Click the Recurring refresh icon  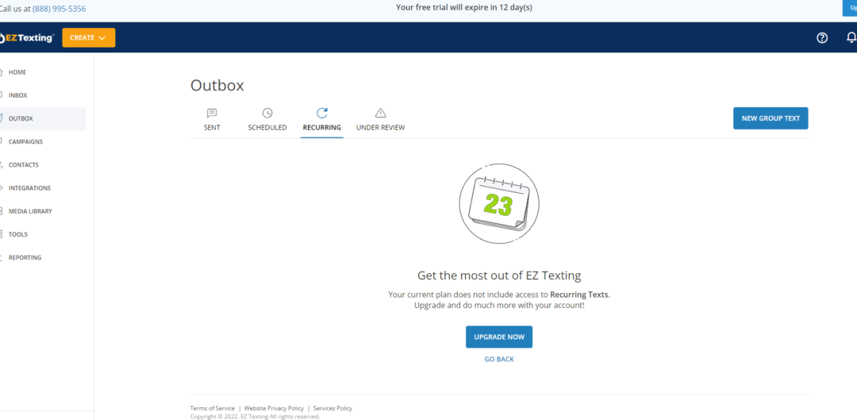pyautogui.click(x=321, y=114)
